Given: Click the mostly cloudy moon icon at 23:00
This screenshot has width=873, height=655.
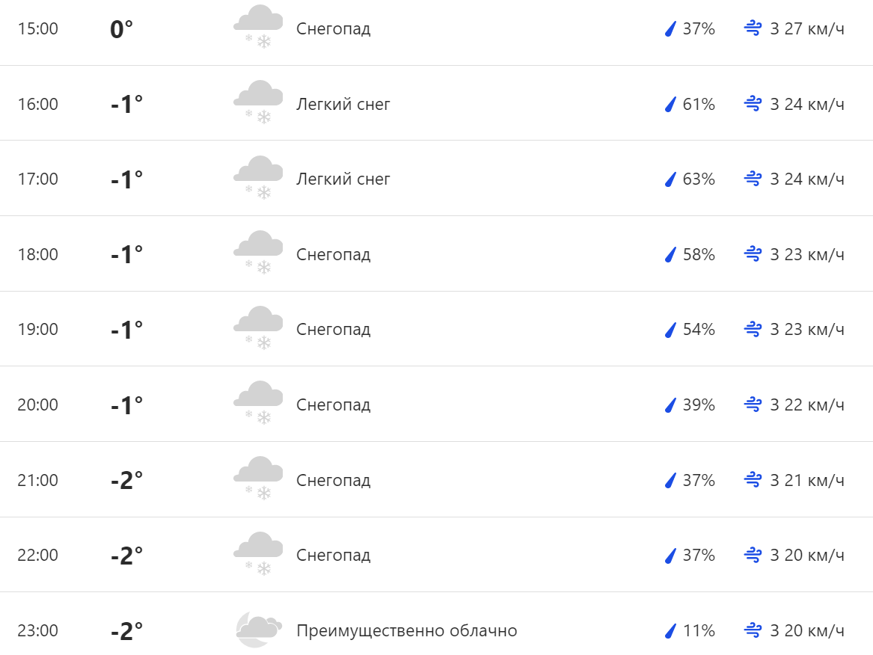Looking at the screenshot, I should (x=258, y=630).
